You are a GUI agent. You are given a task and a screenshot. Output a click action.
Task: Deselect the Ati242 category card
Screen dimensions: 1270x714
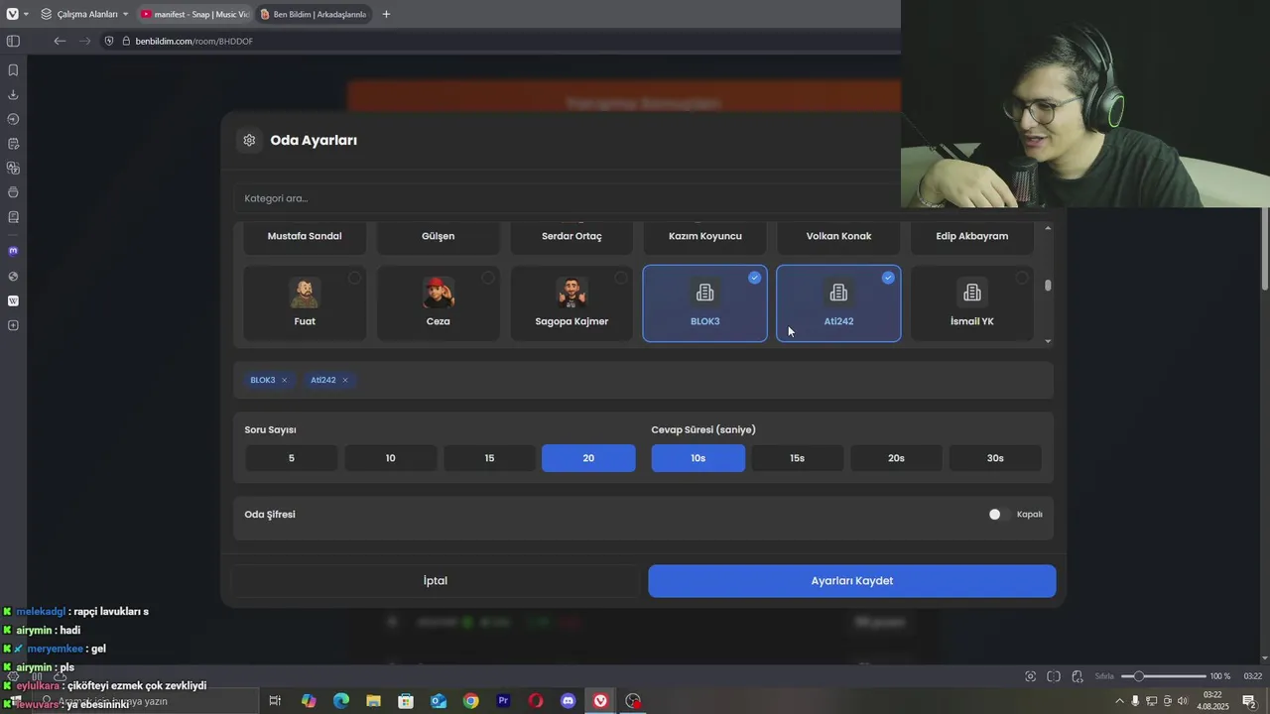coord(838,303)
